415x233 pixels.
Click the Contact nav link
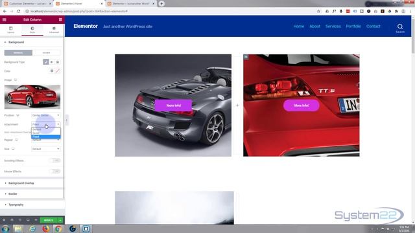click(x=373, y=27)
